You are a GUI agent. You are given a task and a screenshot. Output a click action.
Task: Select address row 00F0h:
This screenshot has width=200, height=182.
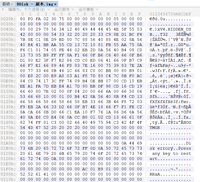tap(8, 86)
